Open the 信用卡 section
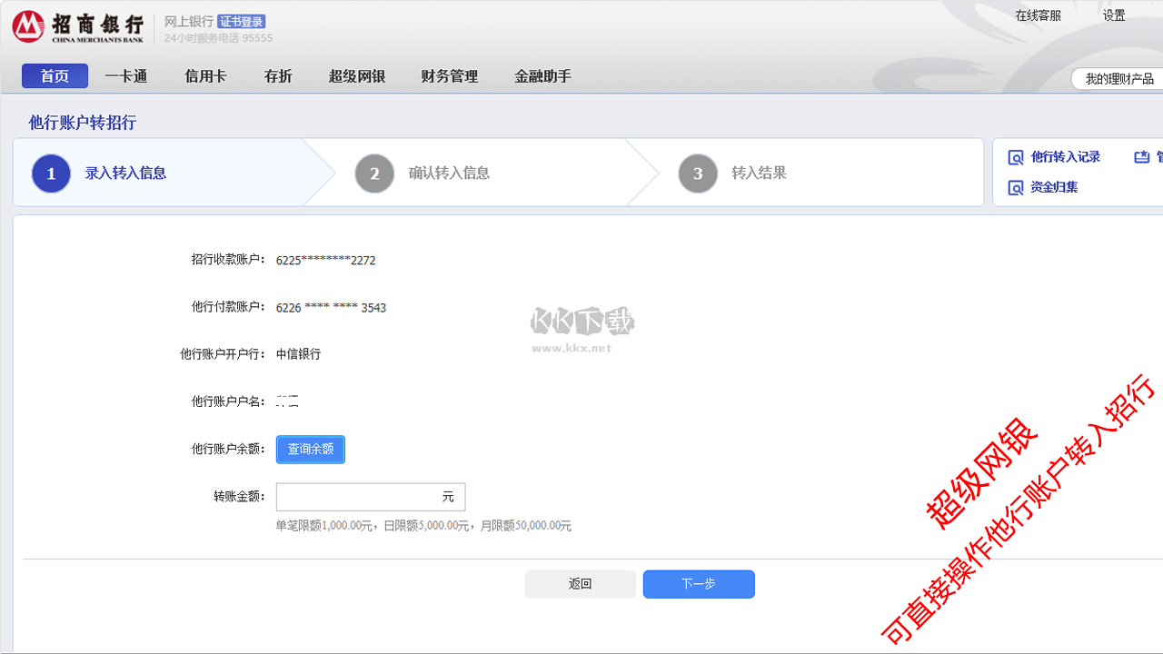 tap(205, 76)
